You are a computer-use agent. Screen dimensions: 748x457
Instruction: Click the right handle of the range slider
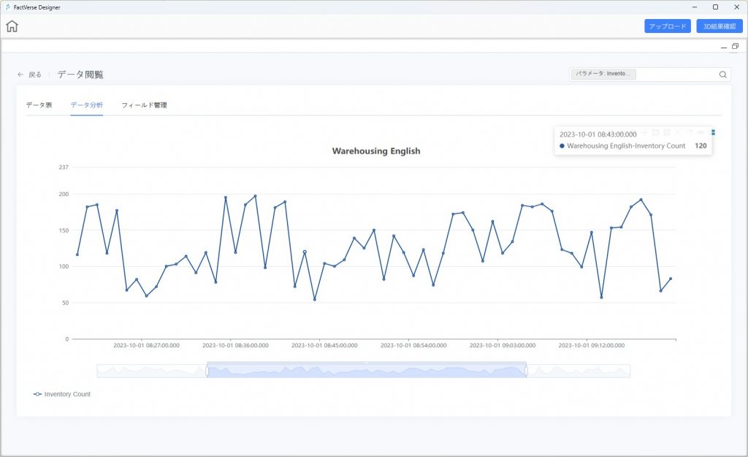point(526,371)
